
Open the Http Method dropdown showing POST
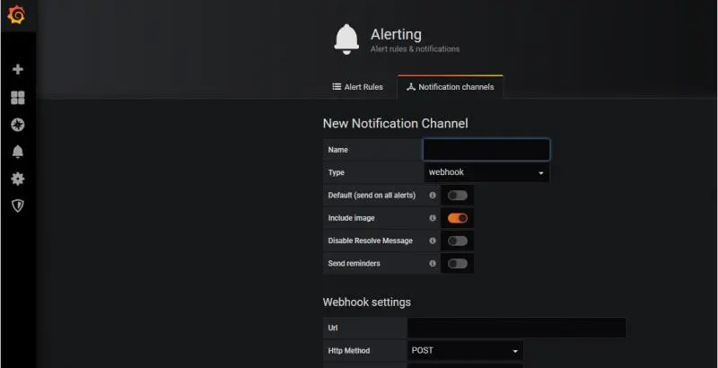pos(465,351)
